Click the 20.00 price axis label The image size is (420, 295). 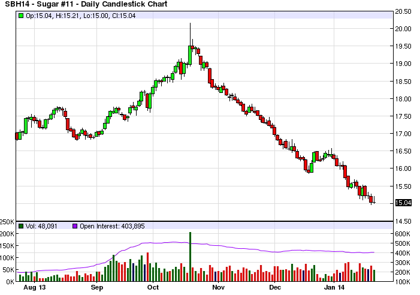click(403, 29)
